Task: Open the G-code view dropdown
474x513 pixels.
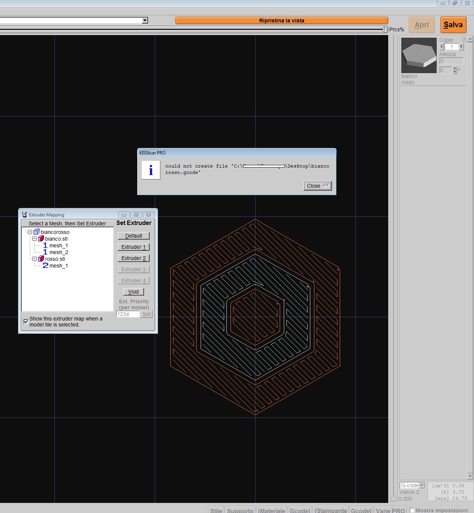Action: (422, 485)
